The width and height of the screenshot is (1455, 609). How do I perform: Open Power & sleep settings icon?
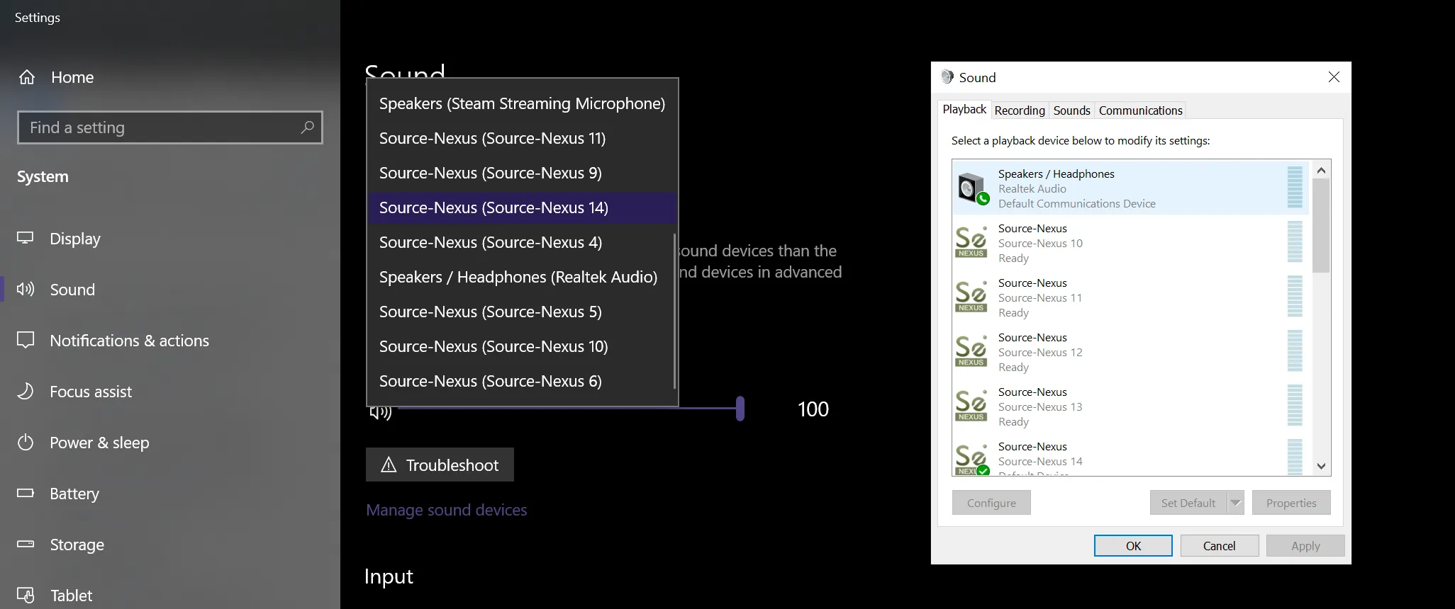[x=26, y=443]
